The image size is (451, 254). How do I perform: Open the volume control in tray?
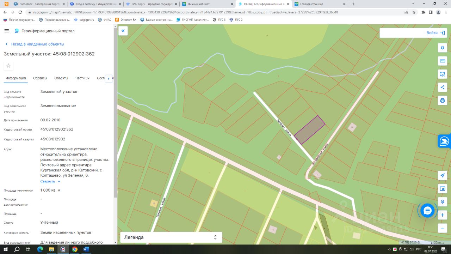411,249
